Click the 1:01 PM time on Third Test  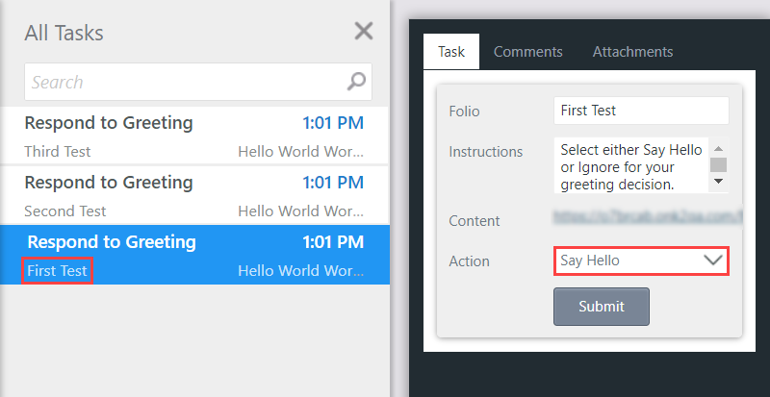[x=333, y=123]
